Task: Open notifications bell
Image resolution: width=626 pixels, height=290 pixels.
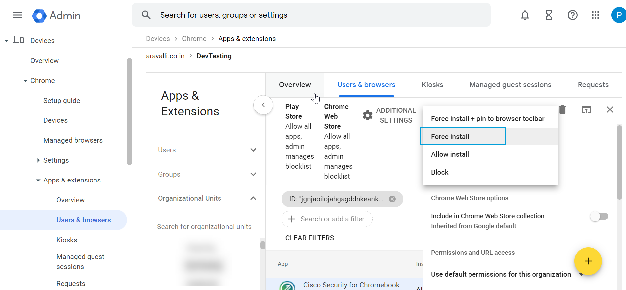Action: 525,15
